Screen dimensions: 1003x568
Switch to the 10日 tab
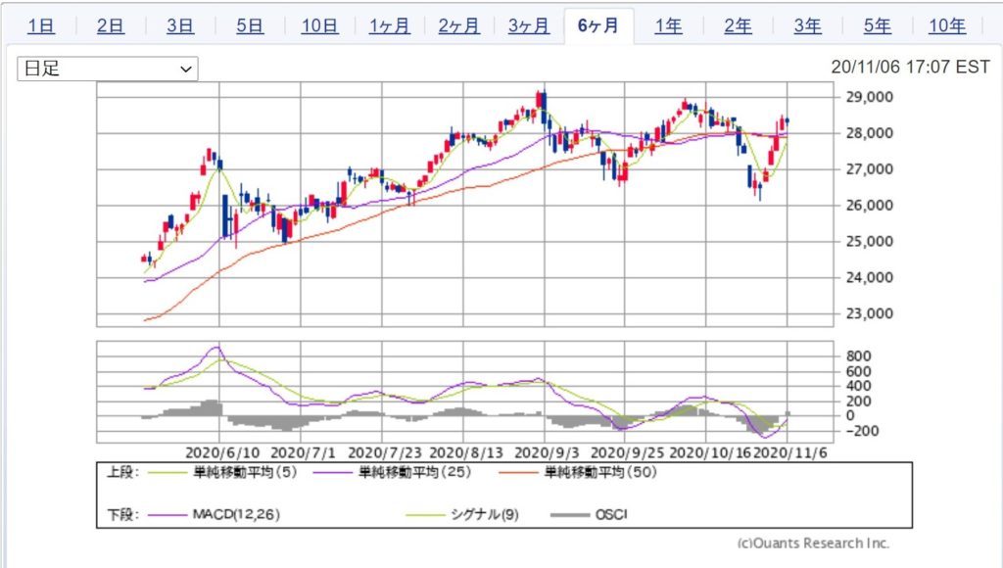click(x=319, y=26)
